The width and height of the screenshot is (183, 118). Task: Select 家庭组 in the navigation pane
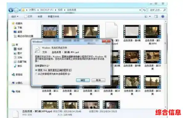(x=17, y=74)
